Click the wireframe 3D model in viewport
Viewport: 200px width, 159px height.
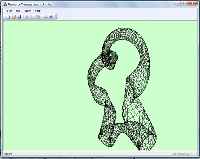pos(122,89)
